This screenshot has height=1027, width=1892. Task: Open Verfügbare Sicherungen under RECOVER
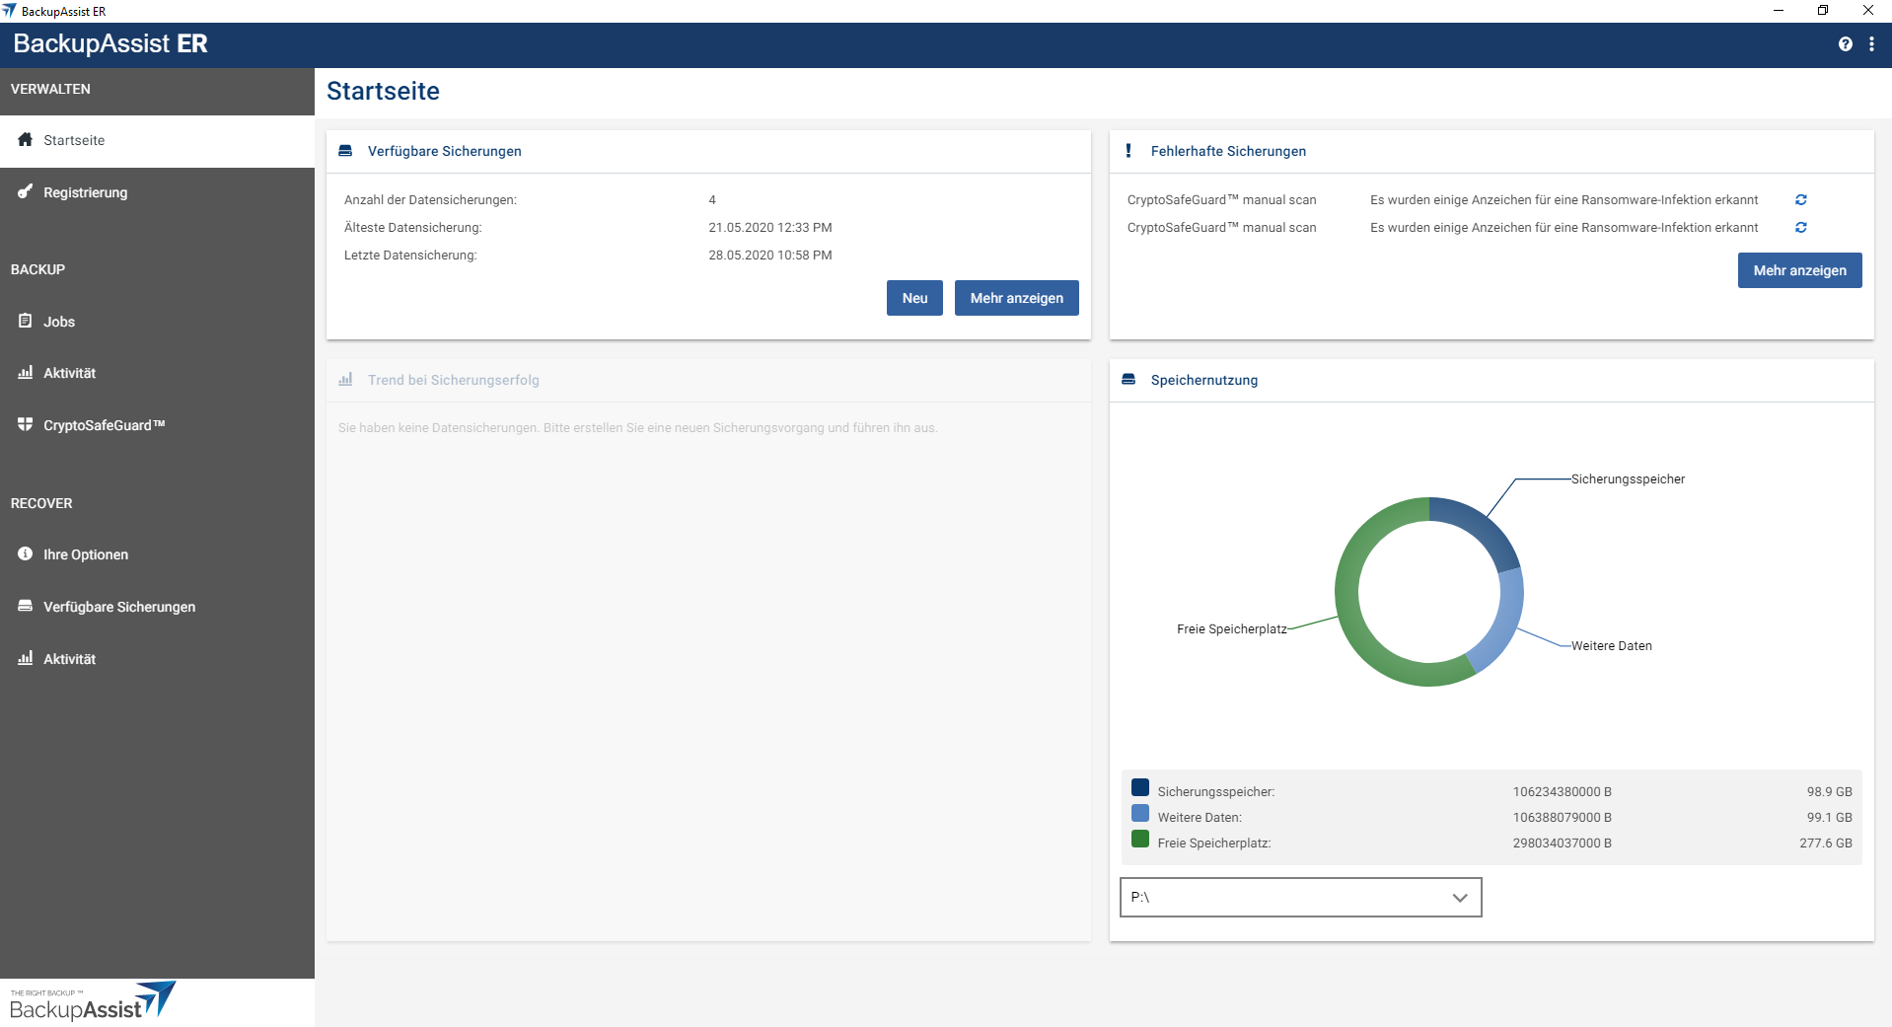157,607
